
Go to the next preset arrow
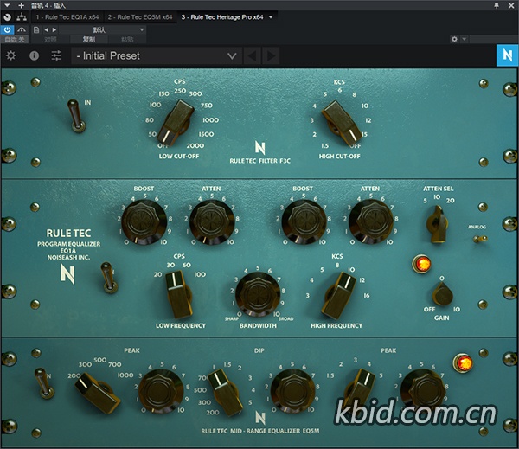pos(272,55)
